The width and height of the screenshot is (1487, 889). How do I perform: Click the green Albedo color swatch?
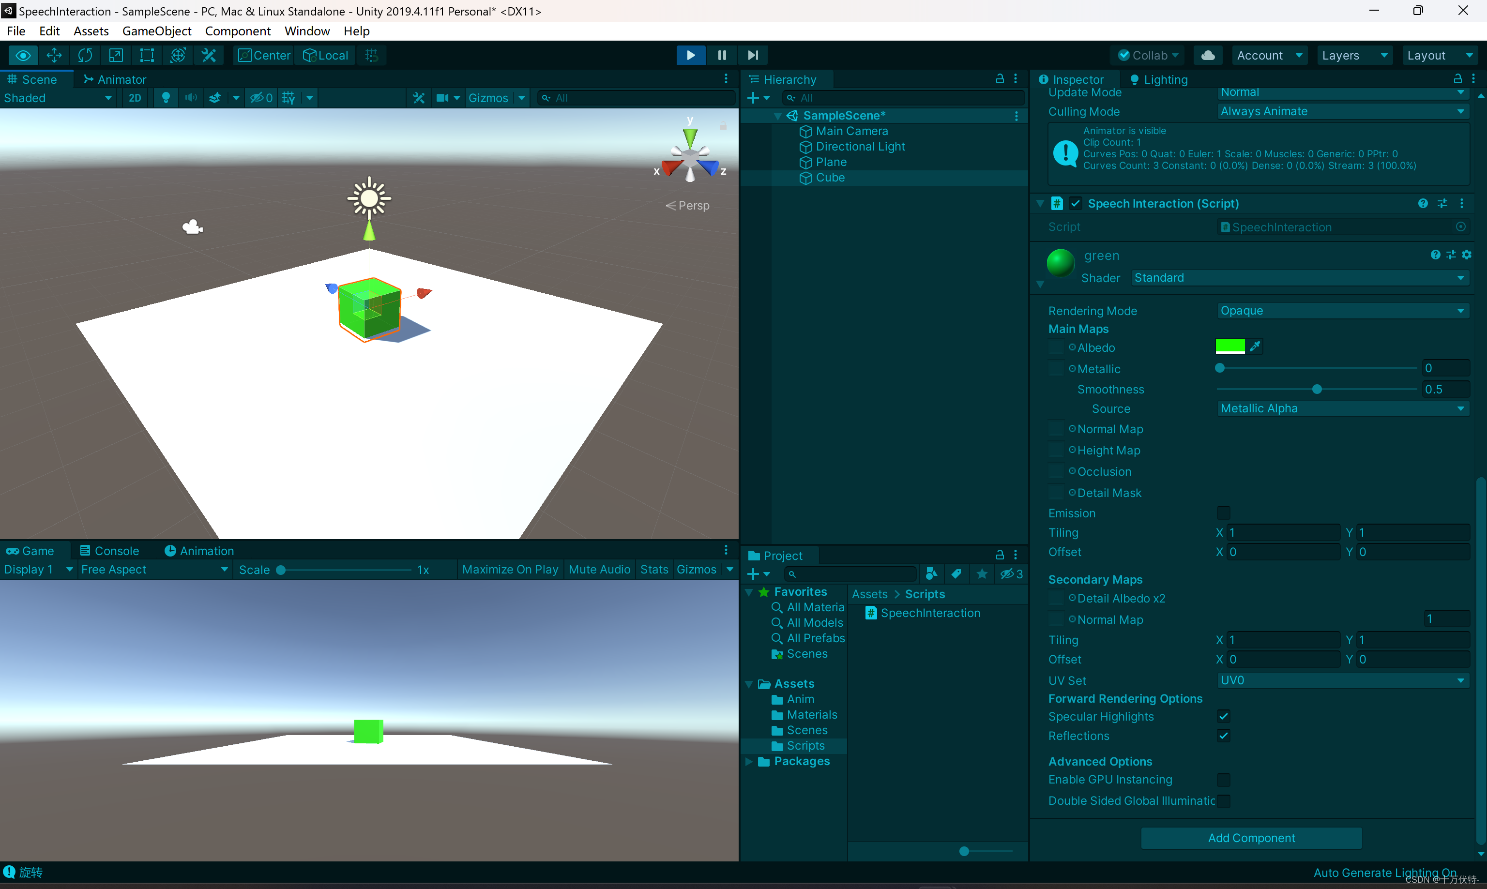[1229, 346]
